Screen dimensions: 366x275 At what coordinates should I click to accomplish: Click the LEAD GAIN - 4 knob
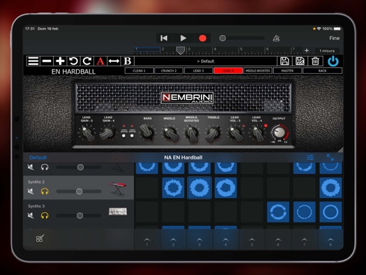click(x=107, y=133)
